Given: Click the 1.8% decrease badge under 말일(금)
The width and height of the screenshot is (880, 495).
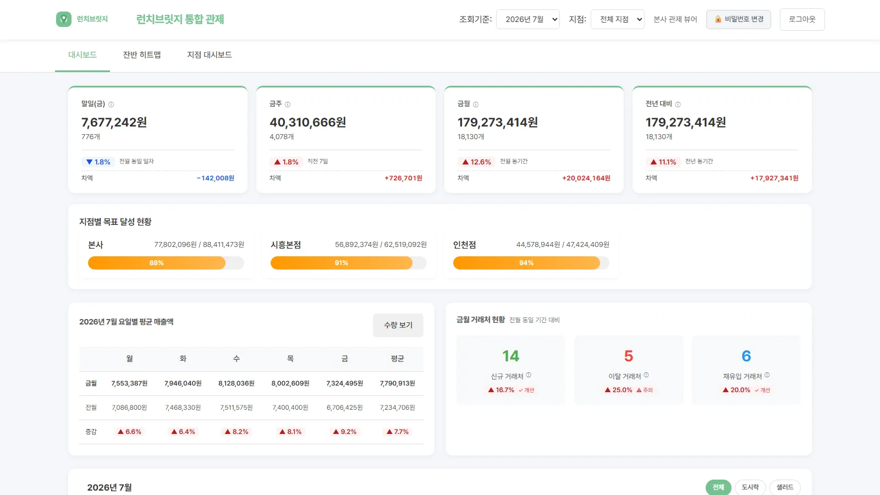Looking at the screenshot, I should pyautogui.click(x=98, y=162).
